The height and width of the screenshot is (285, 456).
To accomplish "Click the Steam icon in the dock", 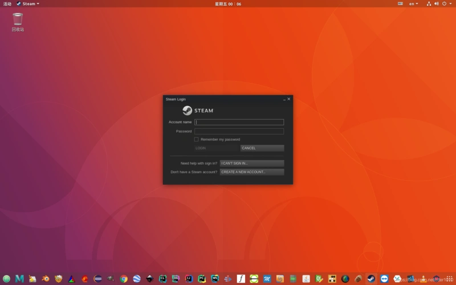I will coord(371,279).
